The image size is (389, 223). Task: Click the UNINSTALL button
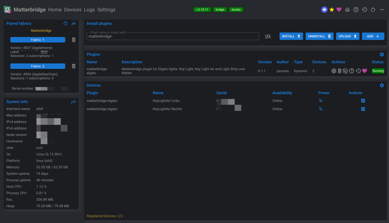point(319,36)
